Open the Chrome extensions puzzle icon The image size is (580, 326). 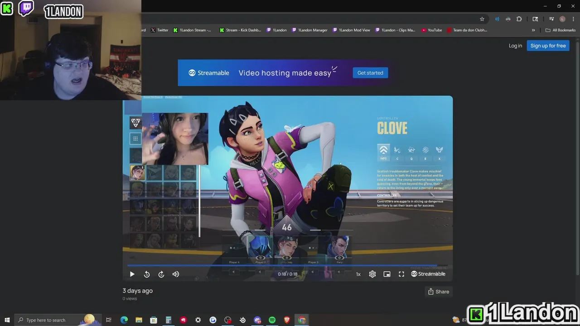[x=519, y=19]
